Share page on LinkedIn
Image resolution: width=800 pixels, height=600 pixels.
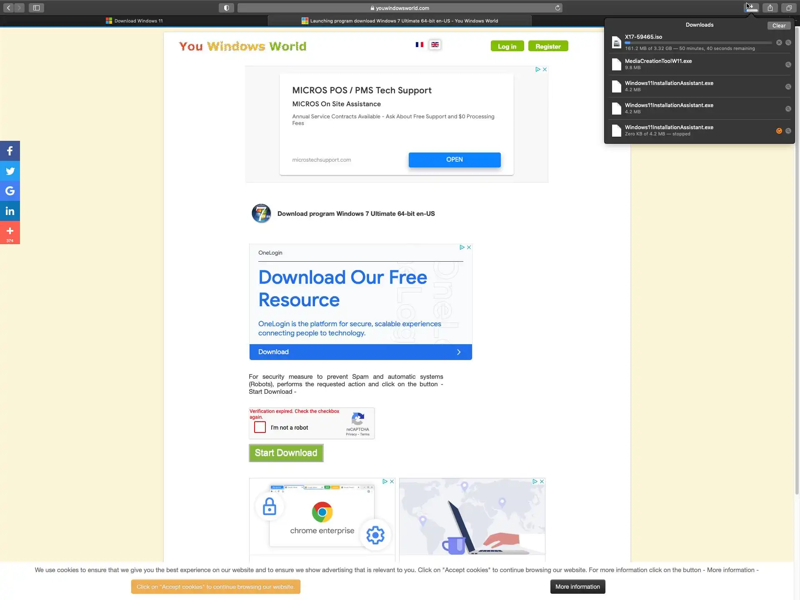(10, 211)
